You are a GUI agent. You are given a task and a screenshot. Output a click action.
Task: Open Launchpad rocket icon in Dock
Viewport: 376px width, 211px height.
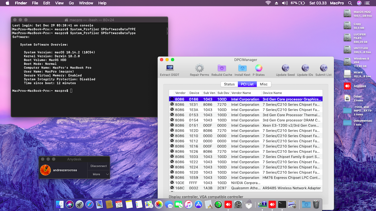point(80,204)
